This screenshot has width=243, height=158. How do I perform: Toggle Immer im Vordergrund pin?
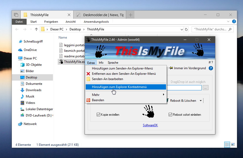point(187,68)
